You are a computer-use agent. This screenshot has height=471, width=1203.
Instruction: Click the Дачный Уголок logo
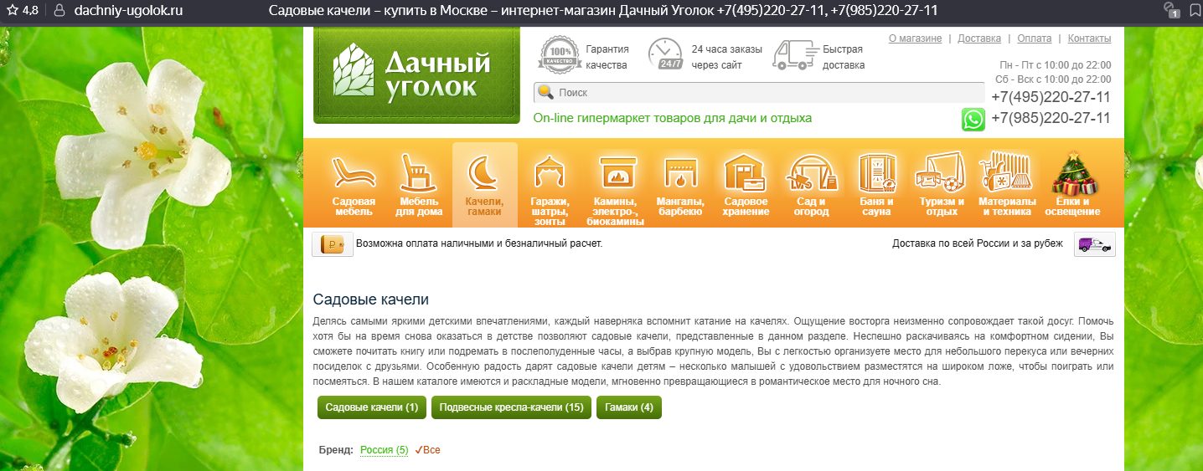(x=416, y=74)
